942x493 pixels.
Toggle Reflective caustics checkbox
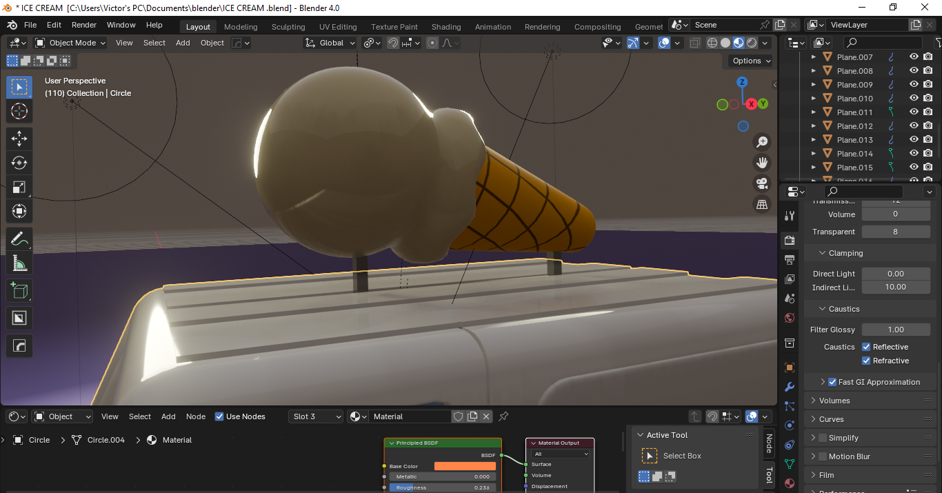(866, 347)
